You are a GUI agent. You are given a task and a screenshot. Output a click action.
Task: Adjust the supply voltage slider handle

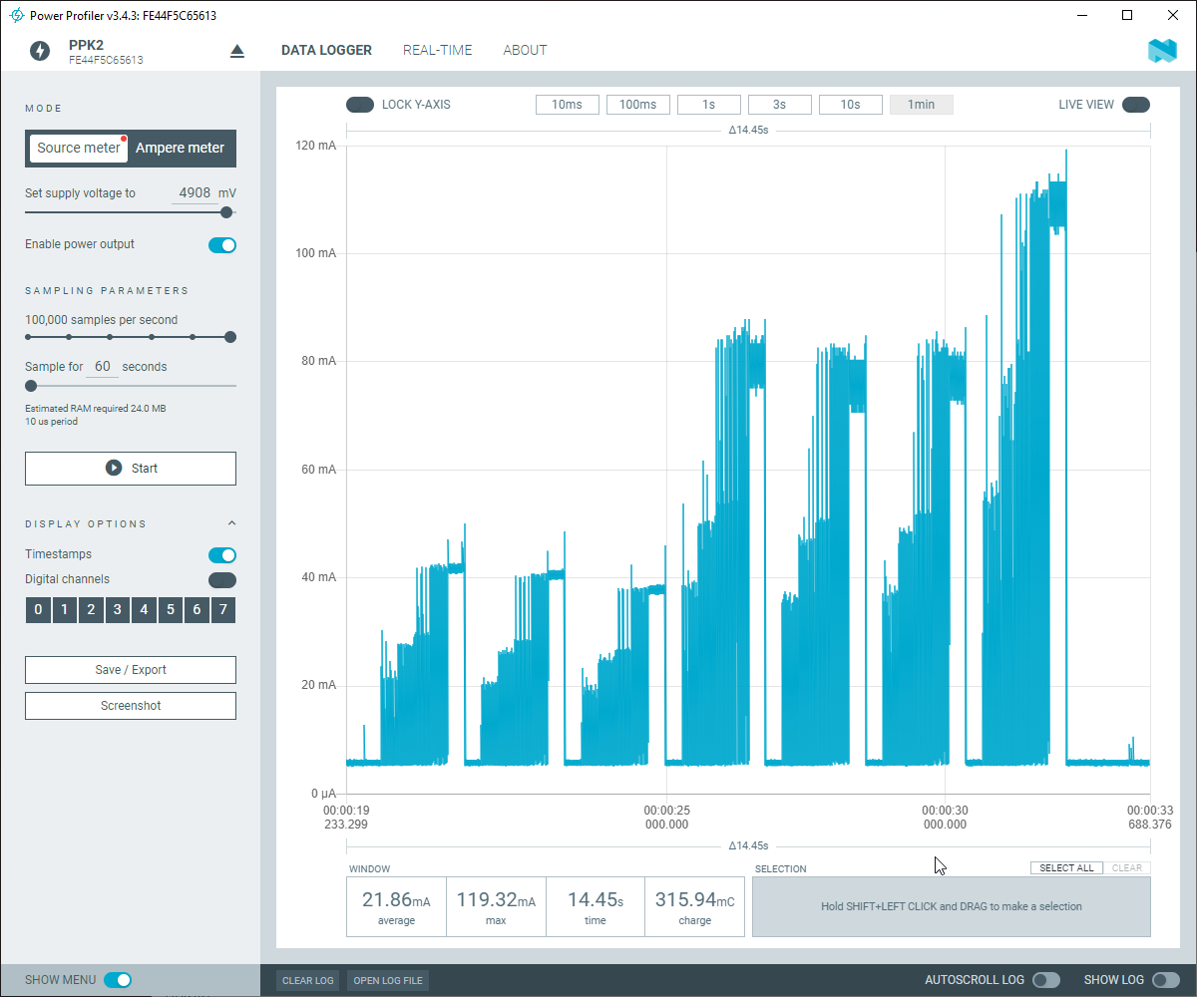(x=226, y=212)
